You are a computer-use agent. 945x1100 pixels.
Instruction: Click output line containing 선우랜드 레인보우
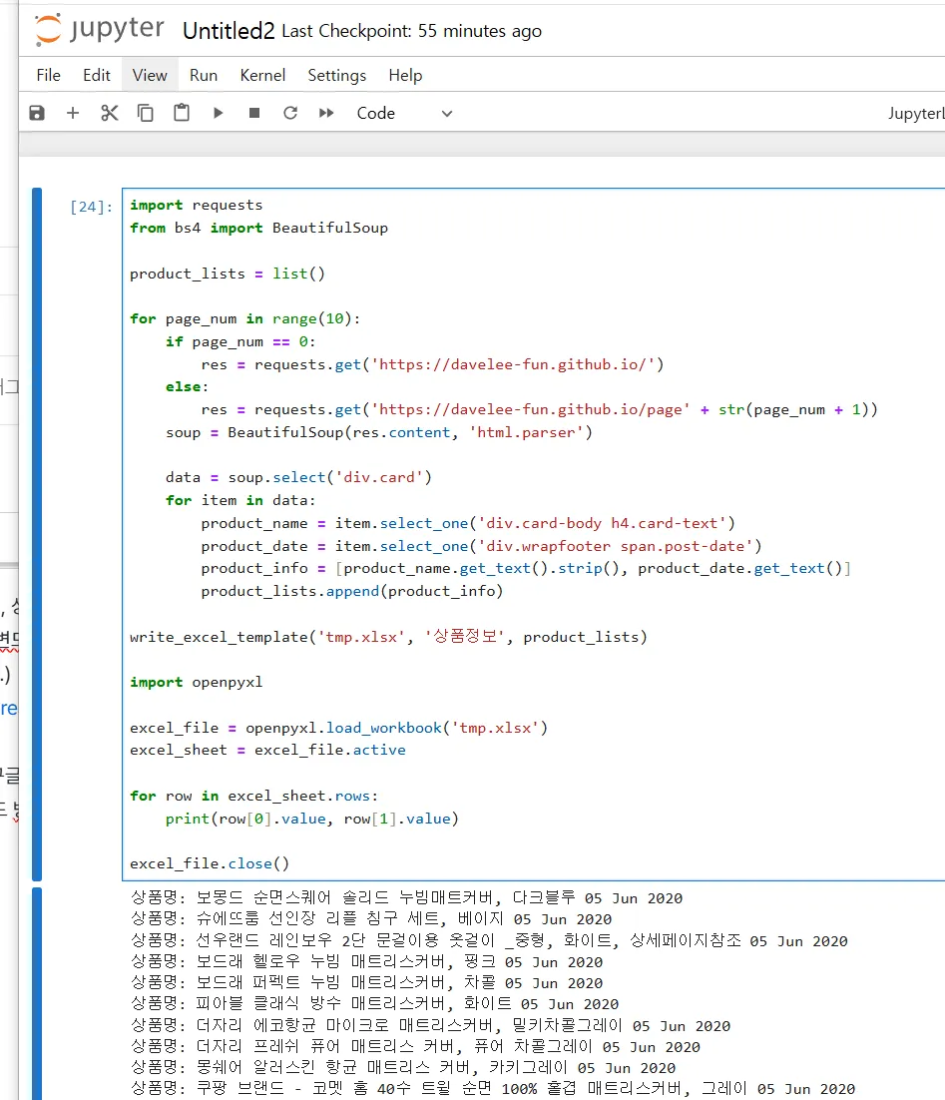click(x=489, y=940)
